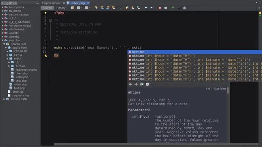This screenshot has width=262, height=147.
Task: Select secure_session project
Action: (x=19, y=15)
